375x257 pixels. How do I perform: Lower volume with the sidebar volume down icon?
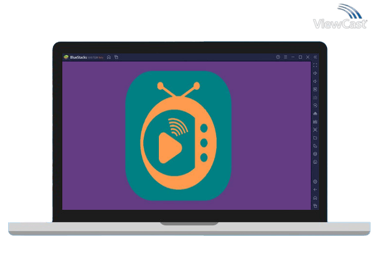315,81
